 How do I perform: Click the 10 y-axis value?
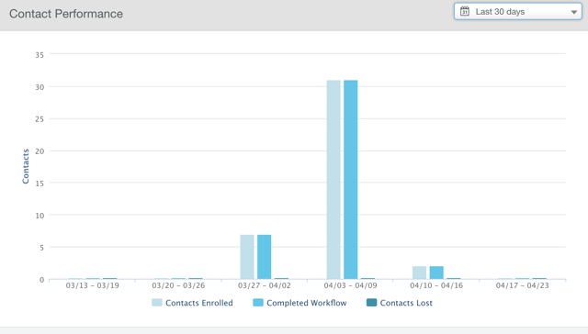pyautogui.click(x=40, y=216)
